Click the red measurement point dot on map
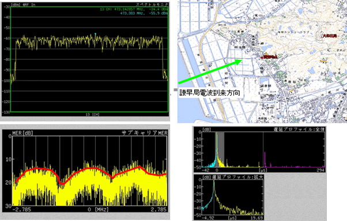Image resolution: width=347 pixels, height=221 pixels. [x=262, y=58]
